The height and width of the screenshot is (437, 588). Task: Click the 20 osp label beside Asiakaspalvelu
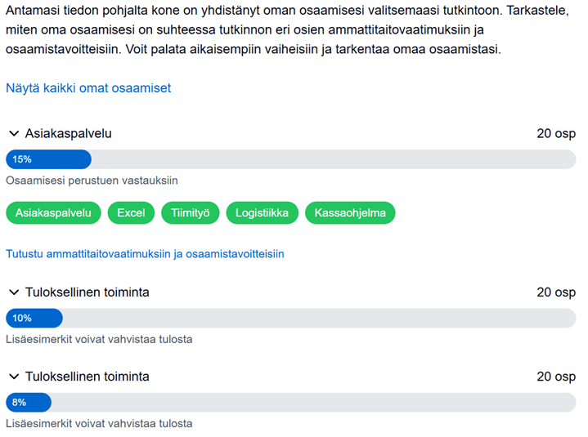556,134
